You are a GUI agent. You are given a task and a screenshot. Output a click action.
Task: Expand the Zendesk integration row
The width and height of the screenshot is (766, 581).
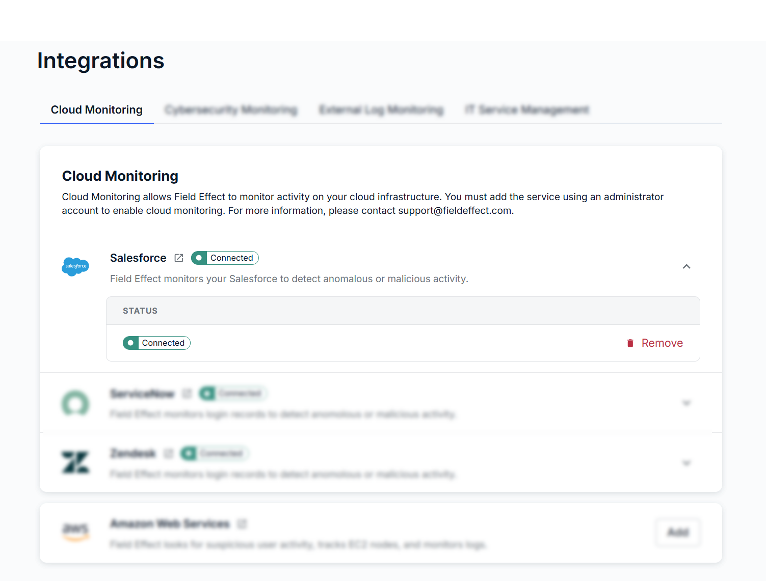[686, 463]
